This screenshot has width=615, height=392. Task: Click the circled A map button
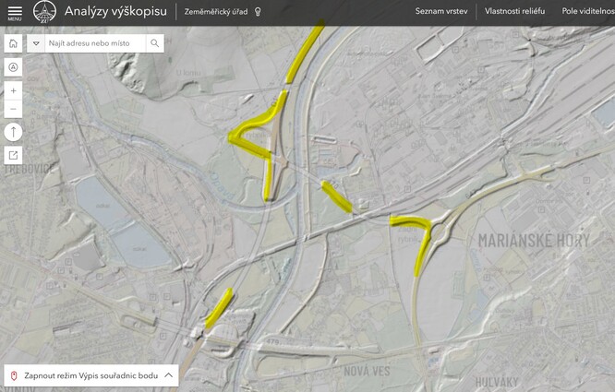pyautogui.click(x=13, y=66)
